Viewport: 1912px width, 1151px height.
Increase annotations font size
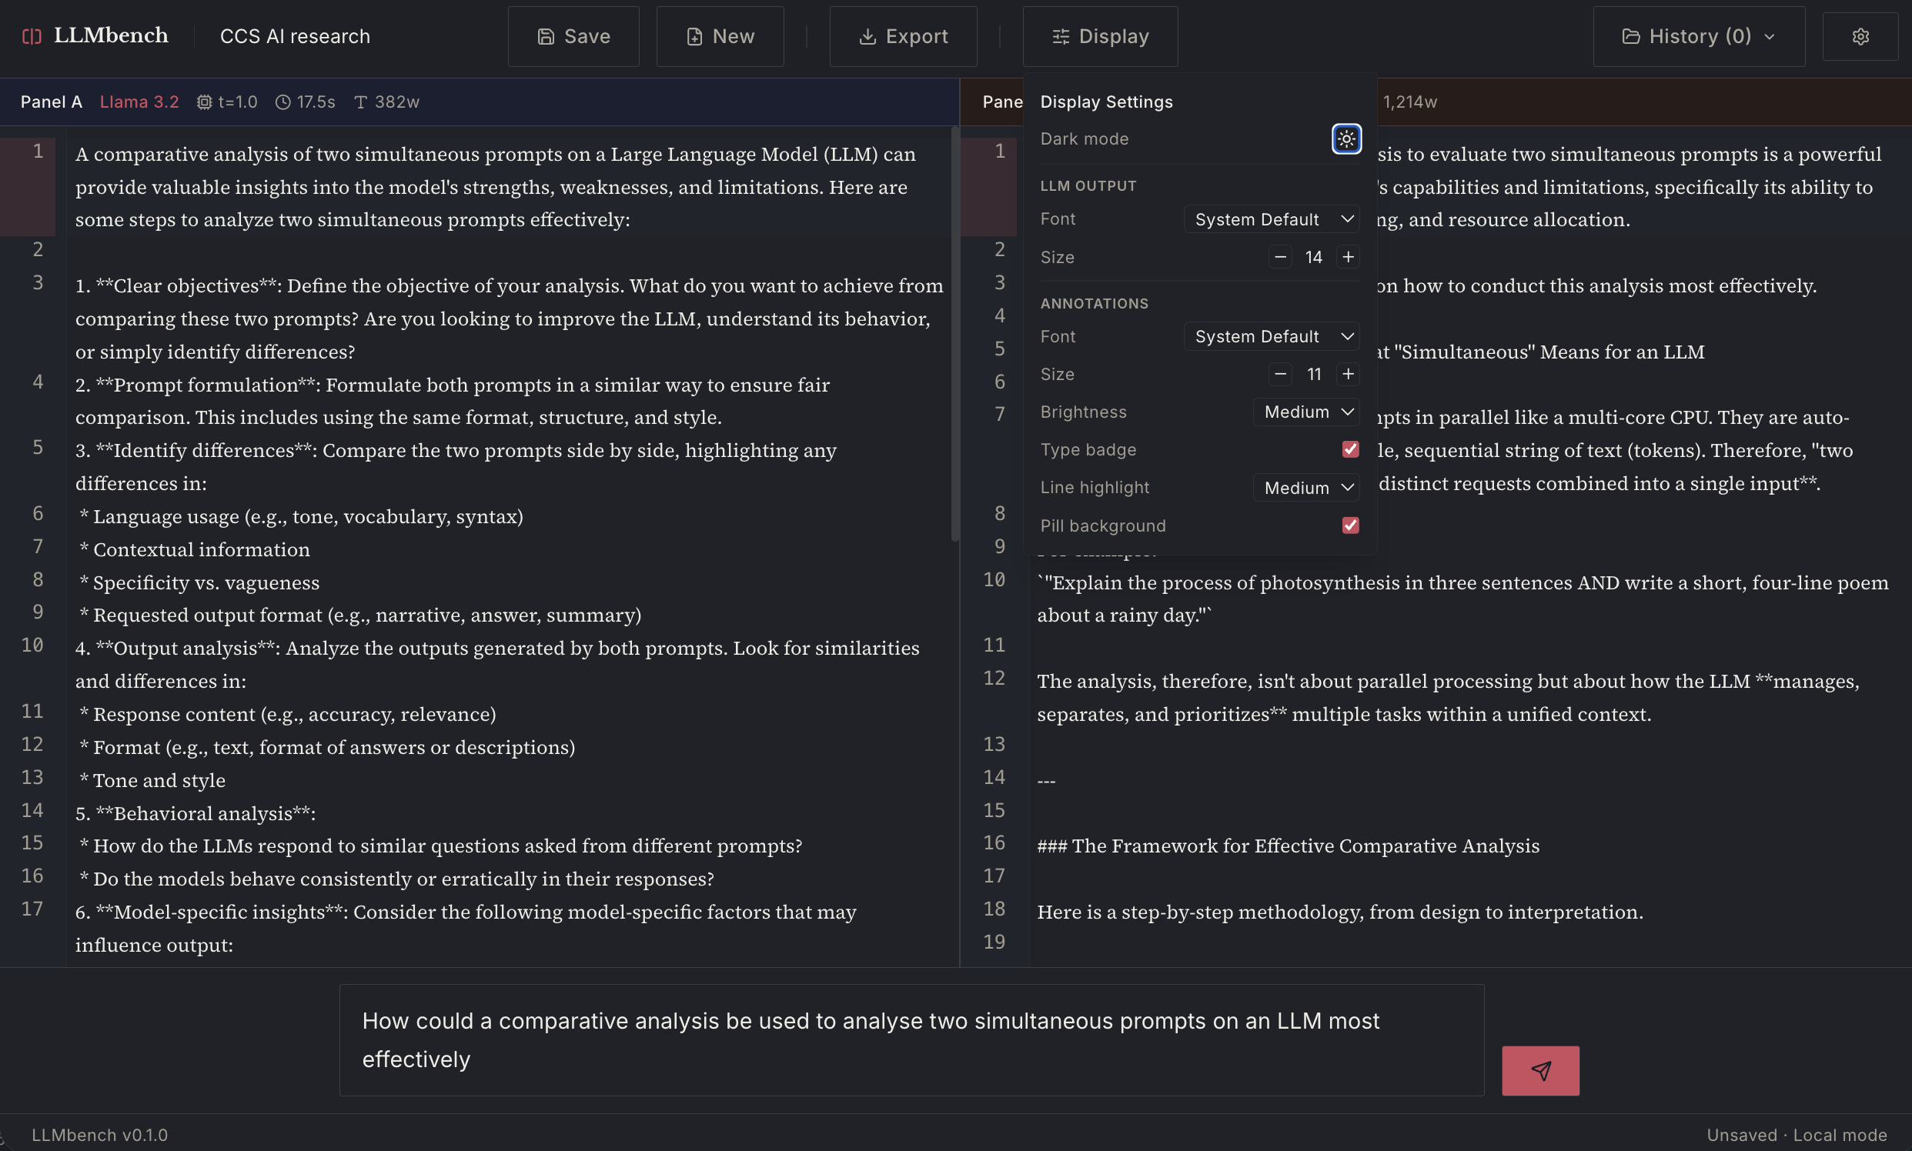point(1349,374)
